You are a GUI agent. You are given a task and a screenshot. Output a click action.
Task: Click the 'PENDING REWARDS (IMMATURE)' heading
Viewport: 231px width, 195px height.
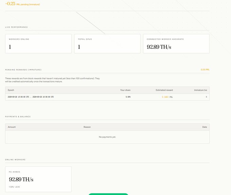pyautogui.click(x=23, y=70)
